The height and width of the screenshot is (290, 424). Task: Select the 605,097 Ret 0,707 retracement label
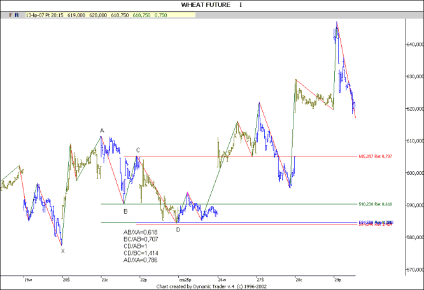(377, 155)
